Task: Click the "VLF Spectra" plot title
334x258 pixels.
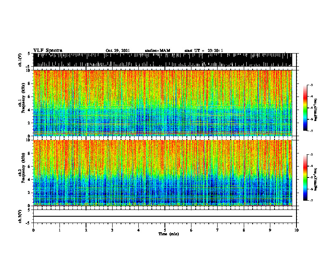Action: tap(48, 51)
